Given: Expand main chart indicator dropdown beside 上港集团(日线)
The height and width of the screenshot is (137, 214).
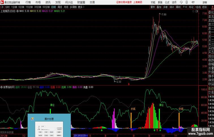Looking at the screenshot, I should [18, 11].
